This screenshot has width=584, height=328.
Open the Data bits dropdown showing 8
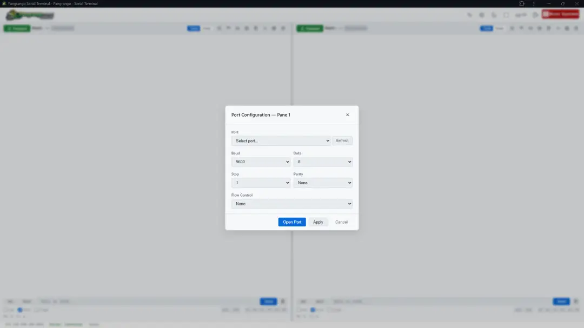click(322, 162)
